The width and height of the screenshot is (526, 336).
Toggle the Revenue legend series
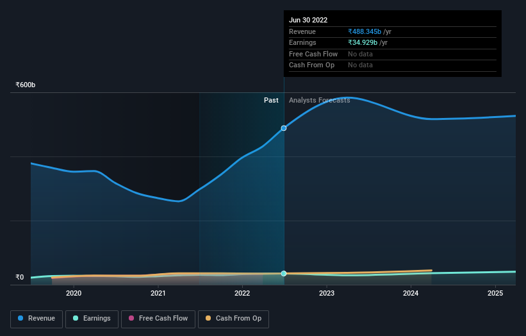pyautogui.click(x=37, y=319)
